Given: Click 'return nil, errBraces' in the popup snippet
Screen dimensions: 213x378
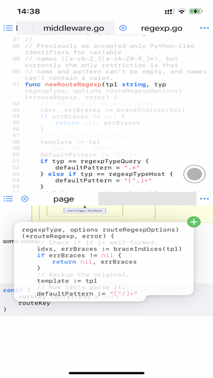Looking at the screenshot, I should [x=95, y=262].
